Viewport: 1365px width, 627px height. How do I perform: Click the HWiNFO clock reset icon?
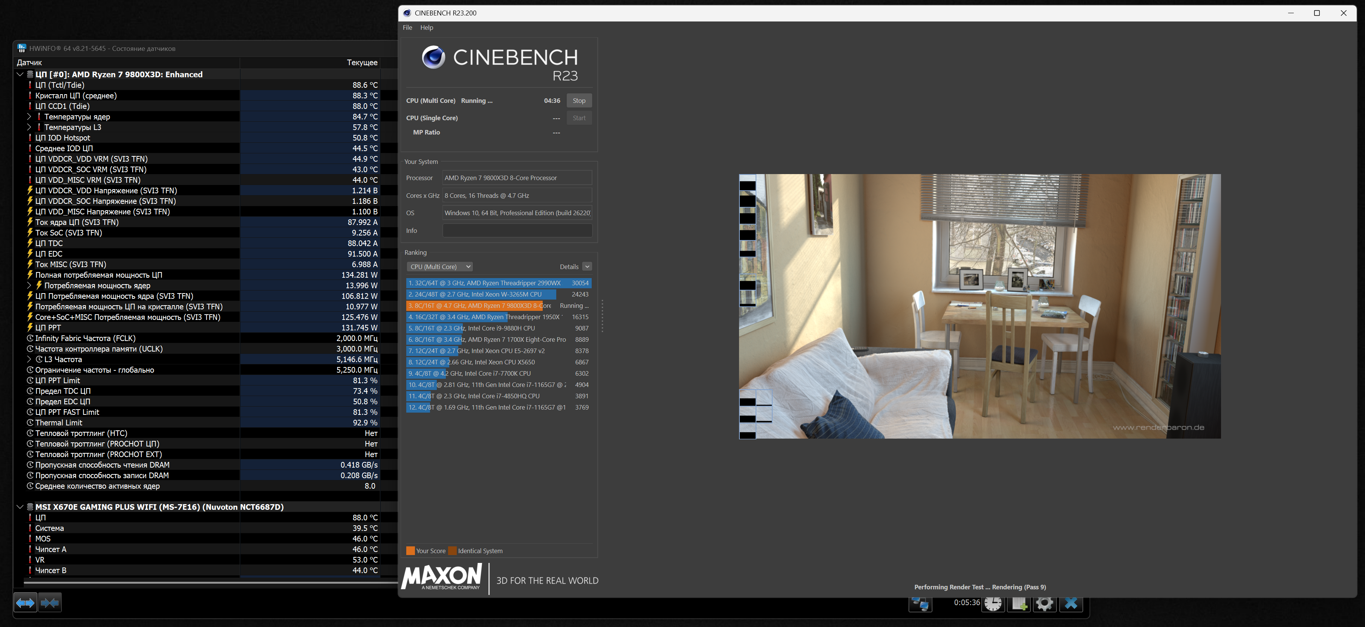pos(993,603)
